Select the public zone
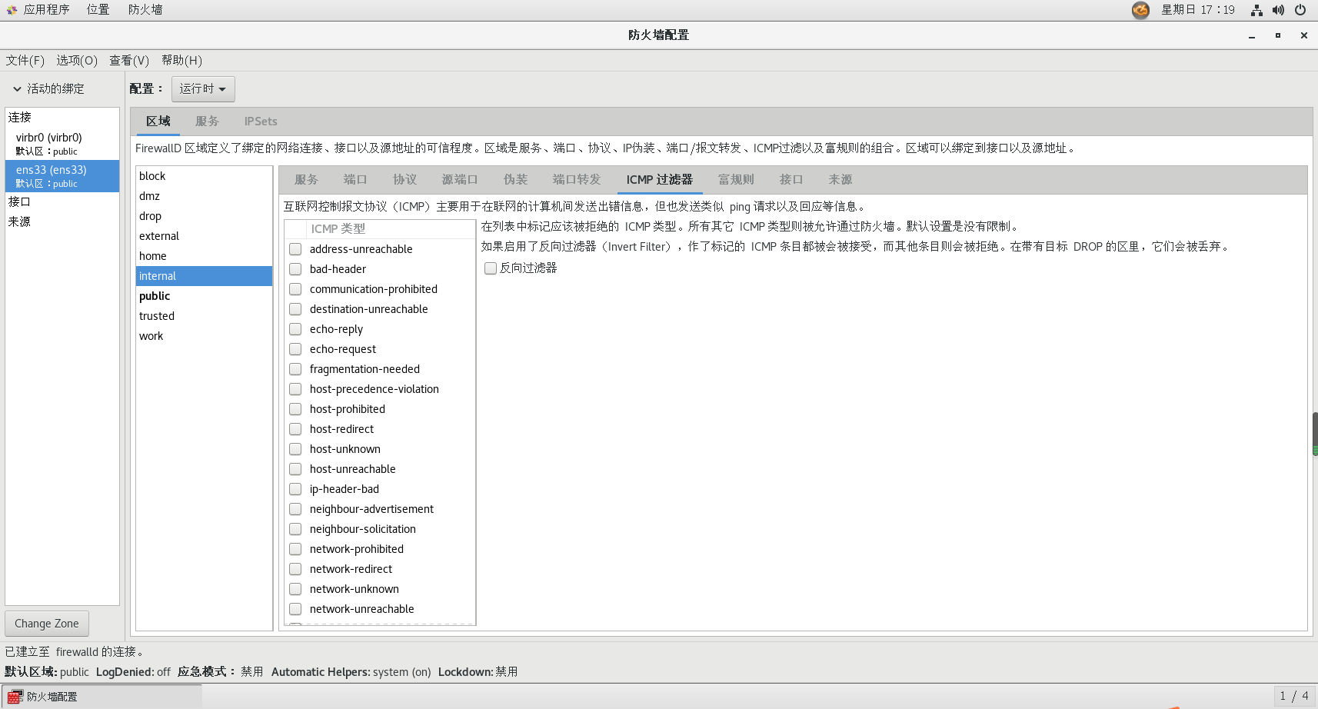 click(204, 296)
